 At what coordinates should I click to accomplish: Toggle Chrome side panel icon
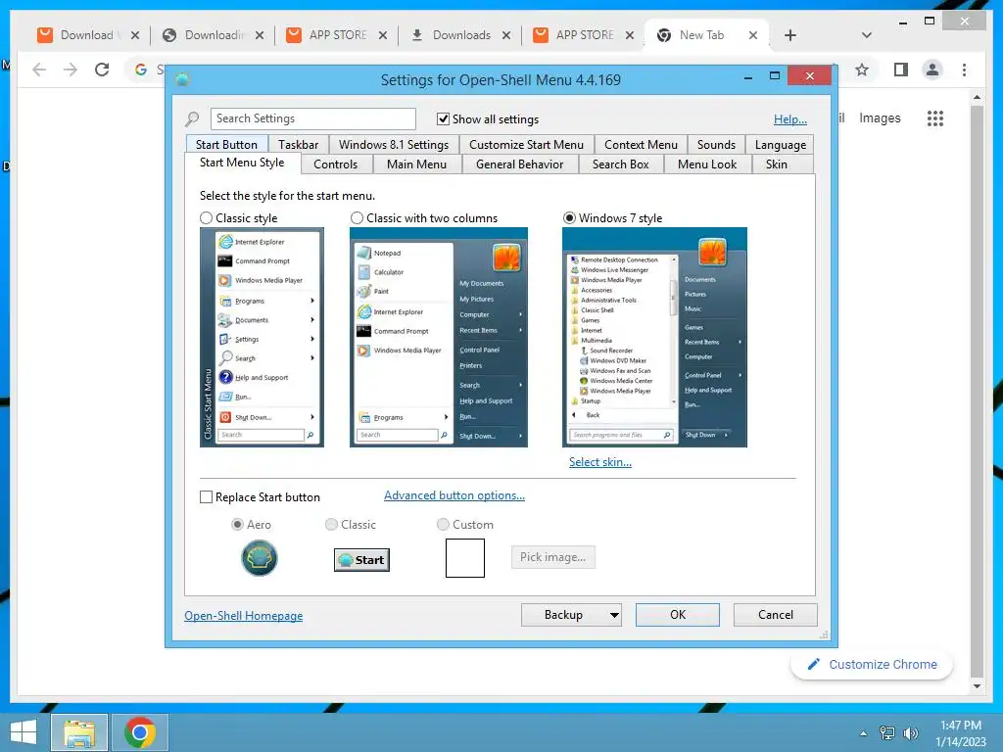[901, 70]
